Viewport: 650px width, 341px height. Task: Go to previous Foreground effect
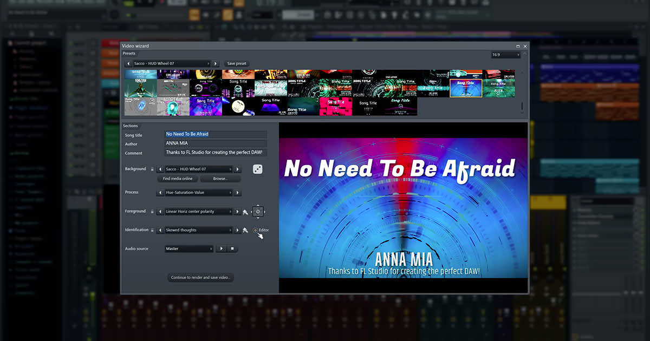click(x=160, y=212)
